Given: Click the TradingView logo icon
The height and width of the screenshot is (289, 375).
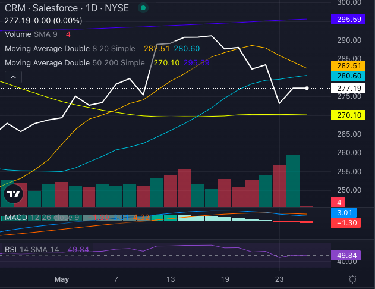Looking at the screenshot, I should (x=14, y=194).
